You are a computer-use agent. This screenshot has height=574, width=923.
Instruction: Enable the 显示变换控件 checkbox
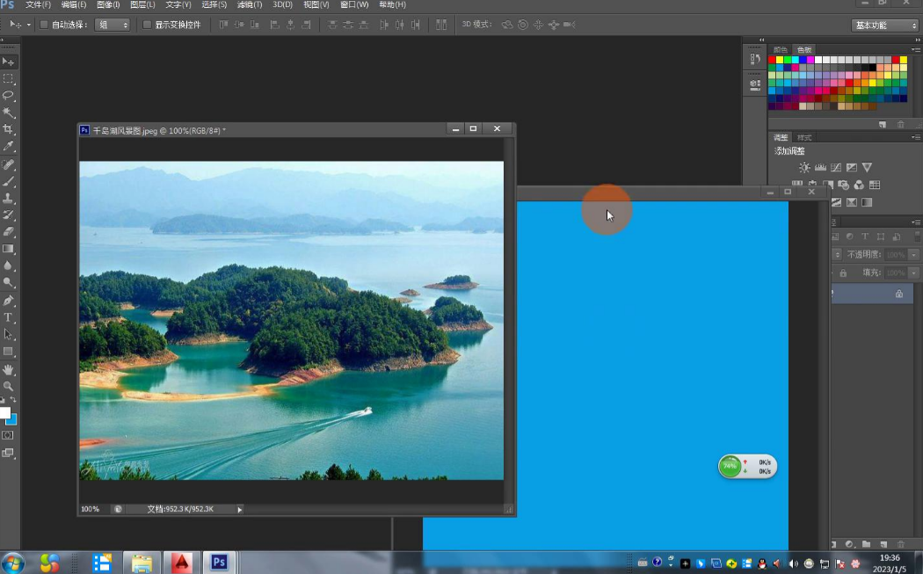click(147, 25)
